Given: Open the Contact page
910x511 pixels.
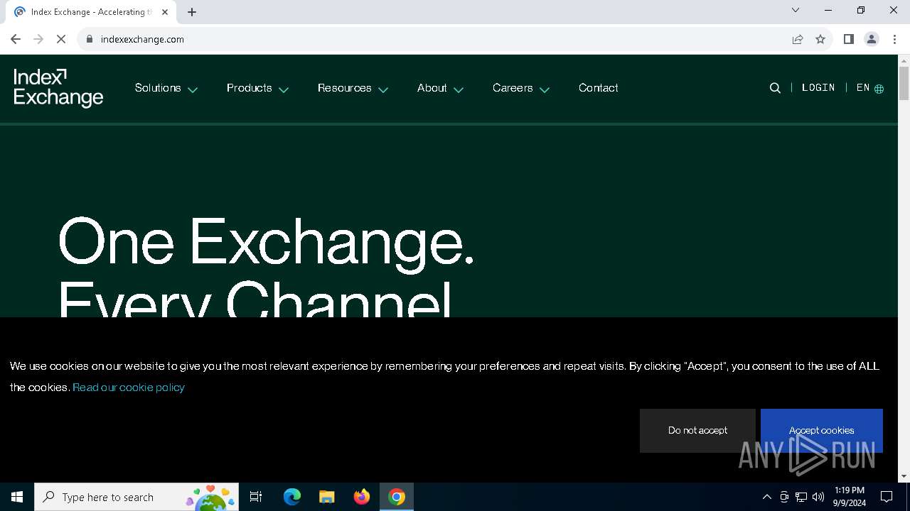Looking at the screenshot, I should click(x=599, y=88).
